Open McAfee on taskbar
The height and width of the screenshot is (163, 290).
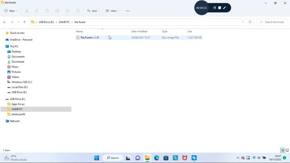[x=184, y=158]
